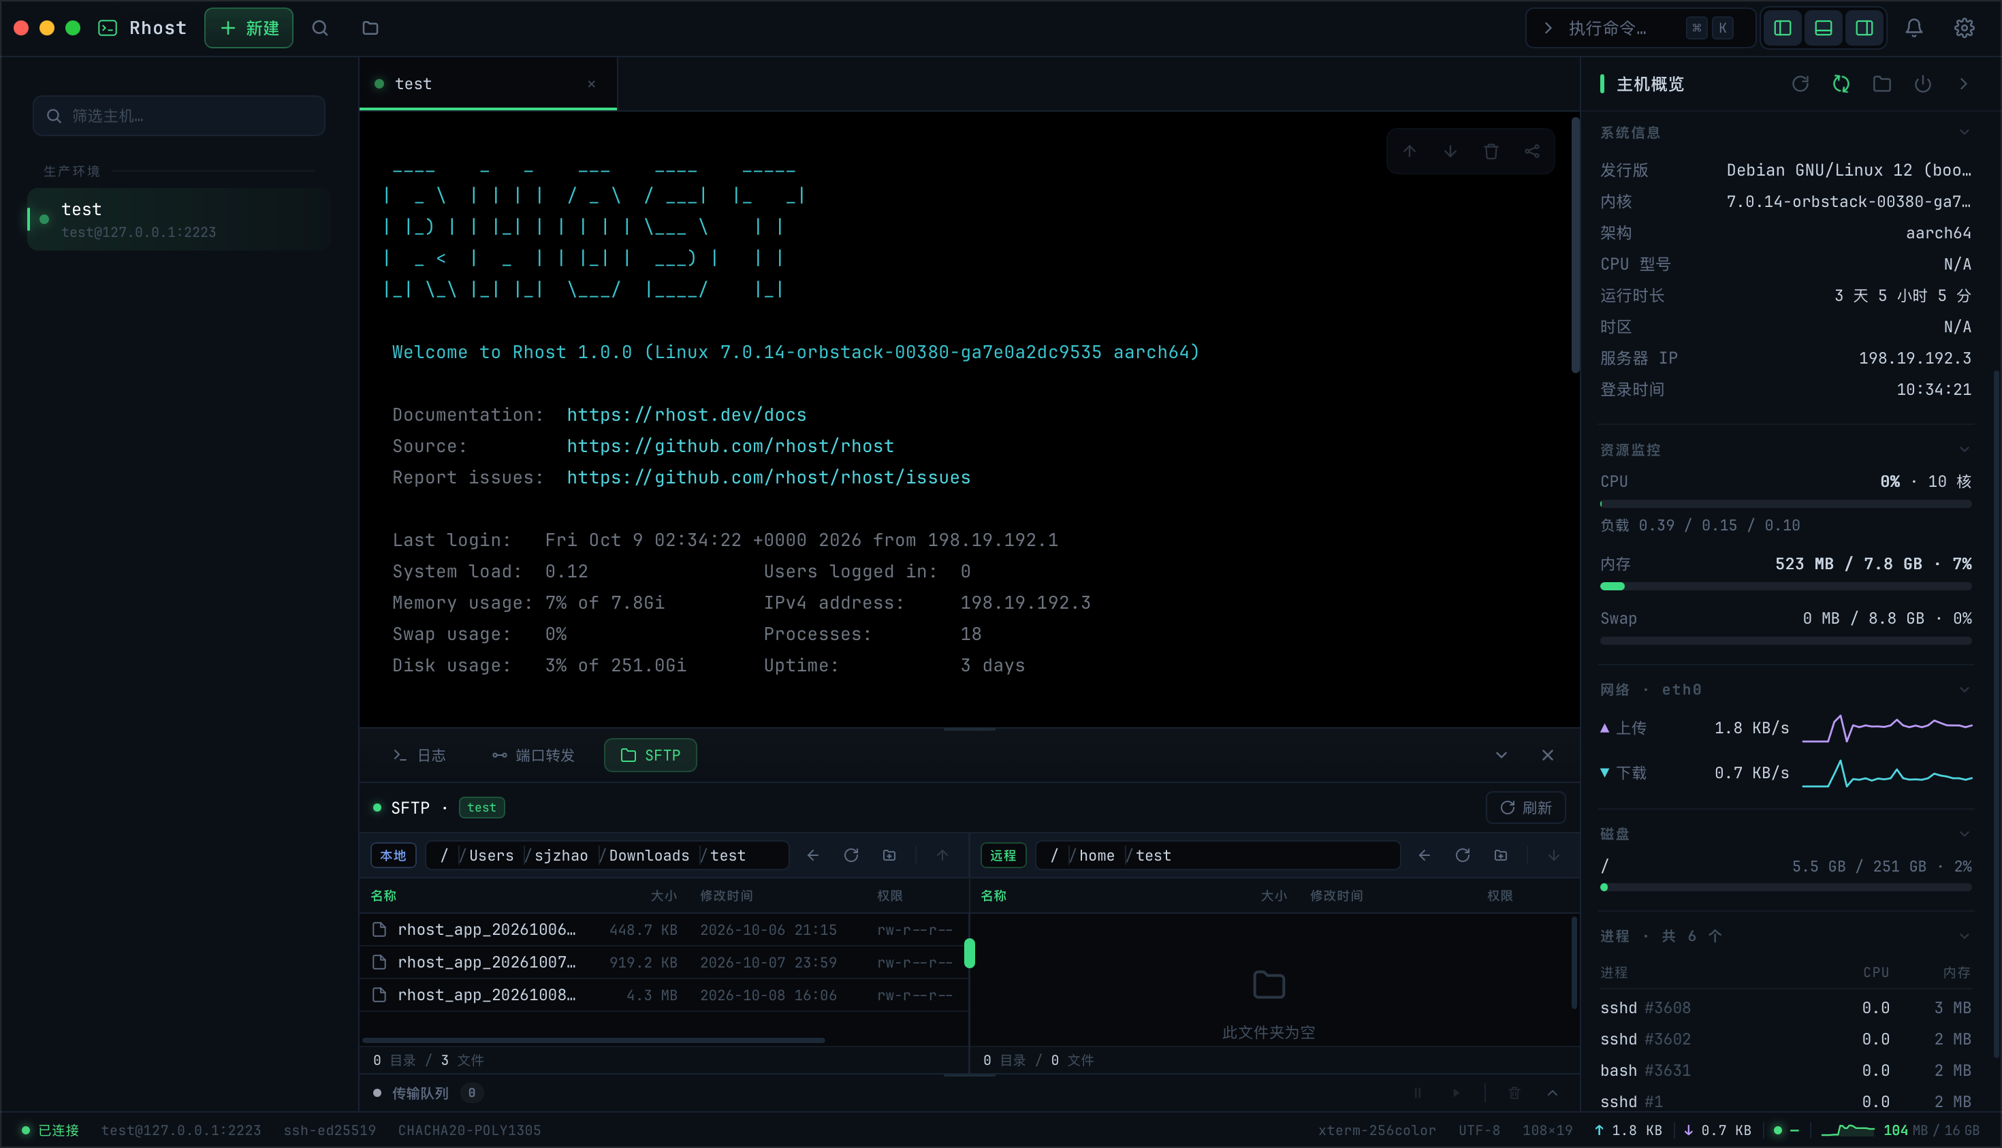Toggle auto-refresh in 主机概览 header
Viewport: 2002px width, 1148px height.
(1841, 84)
